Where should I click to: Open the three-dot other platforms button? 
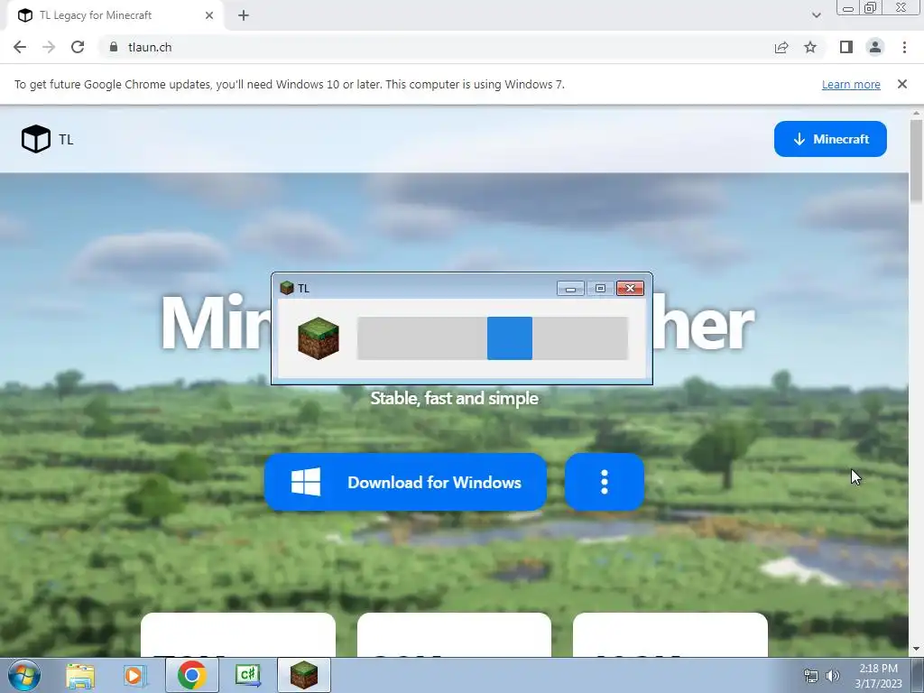coord(604,482)
